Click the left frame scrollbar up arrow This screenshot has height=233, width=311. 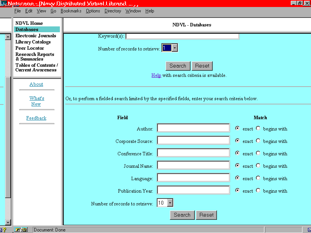click(x=8, y=37)
